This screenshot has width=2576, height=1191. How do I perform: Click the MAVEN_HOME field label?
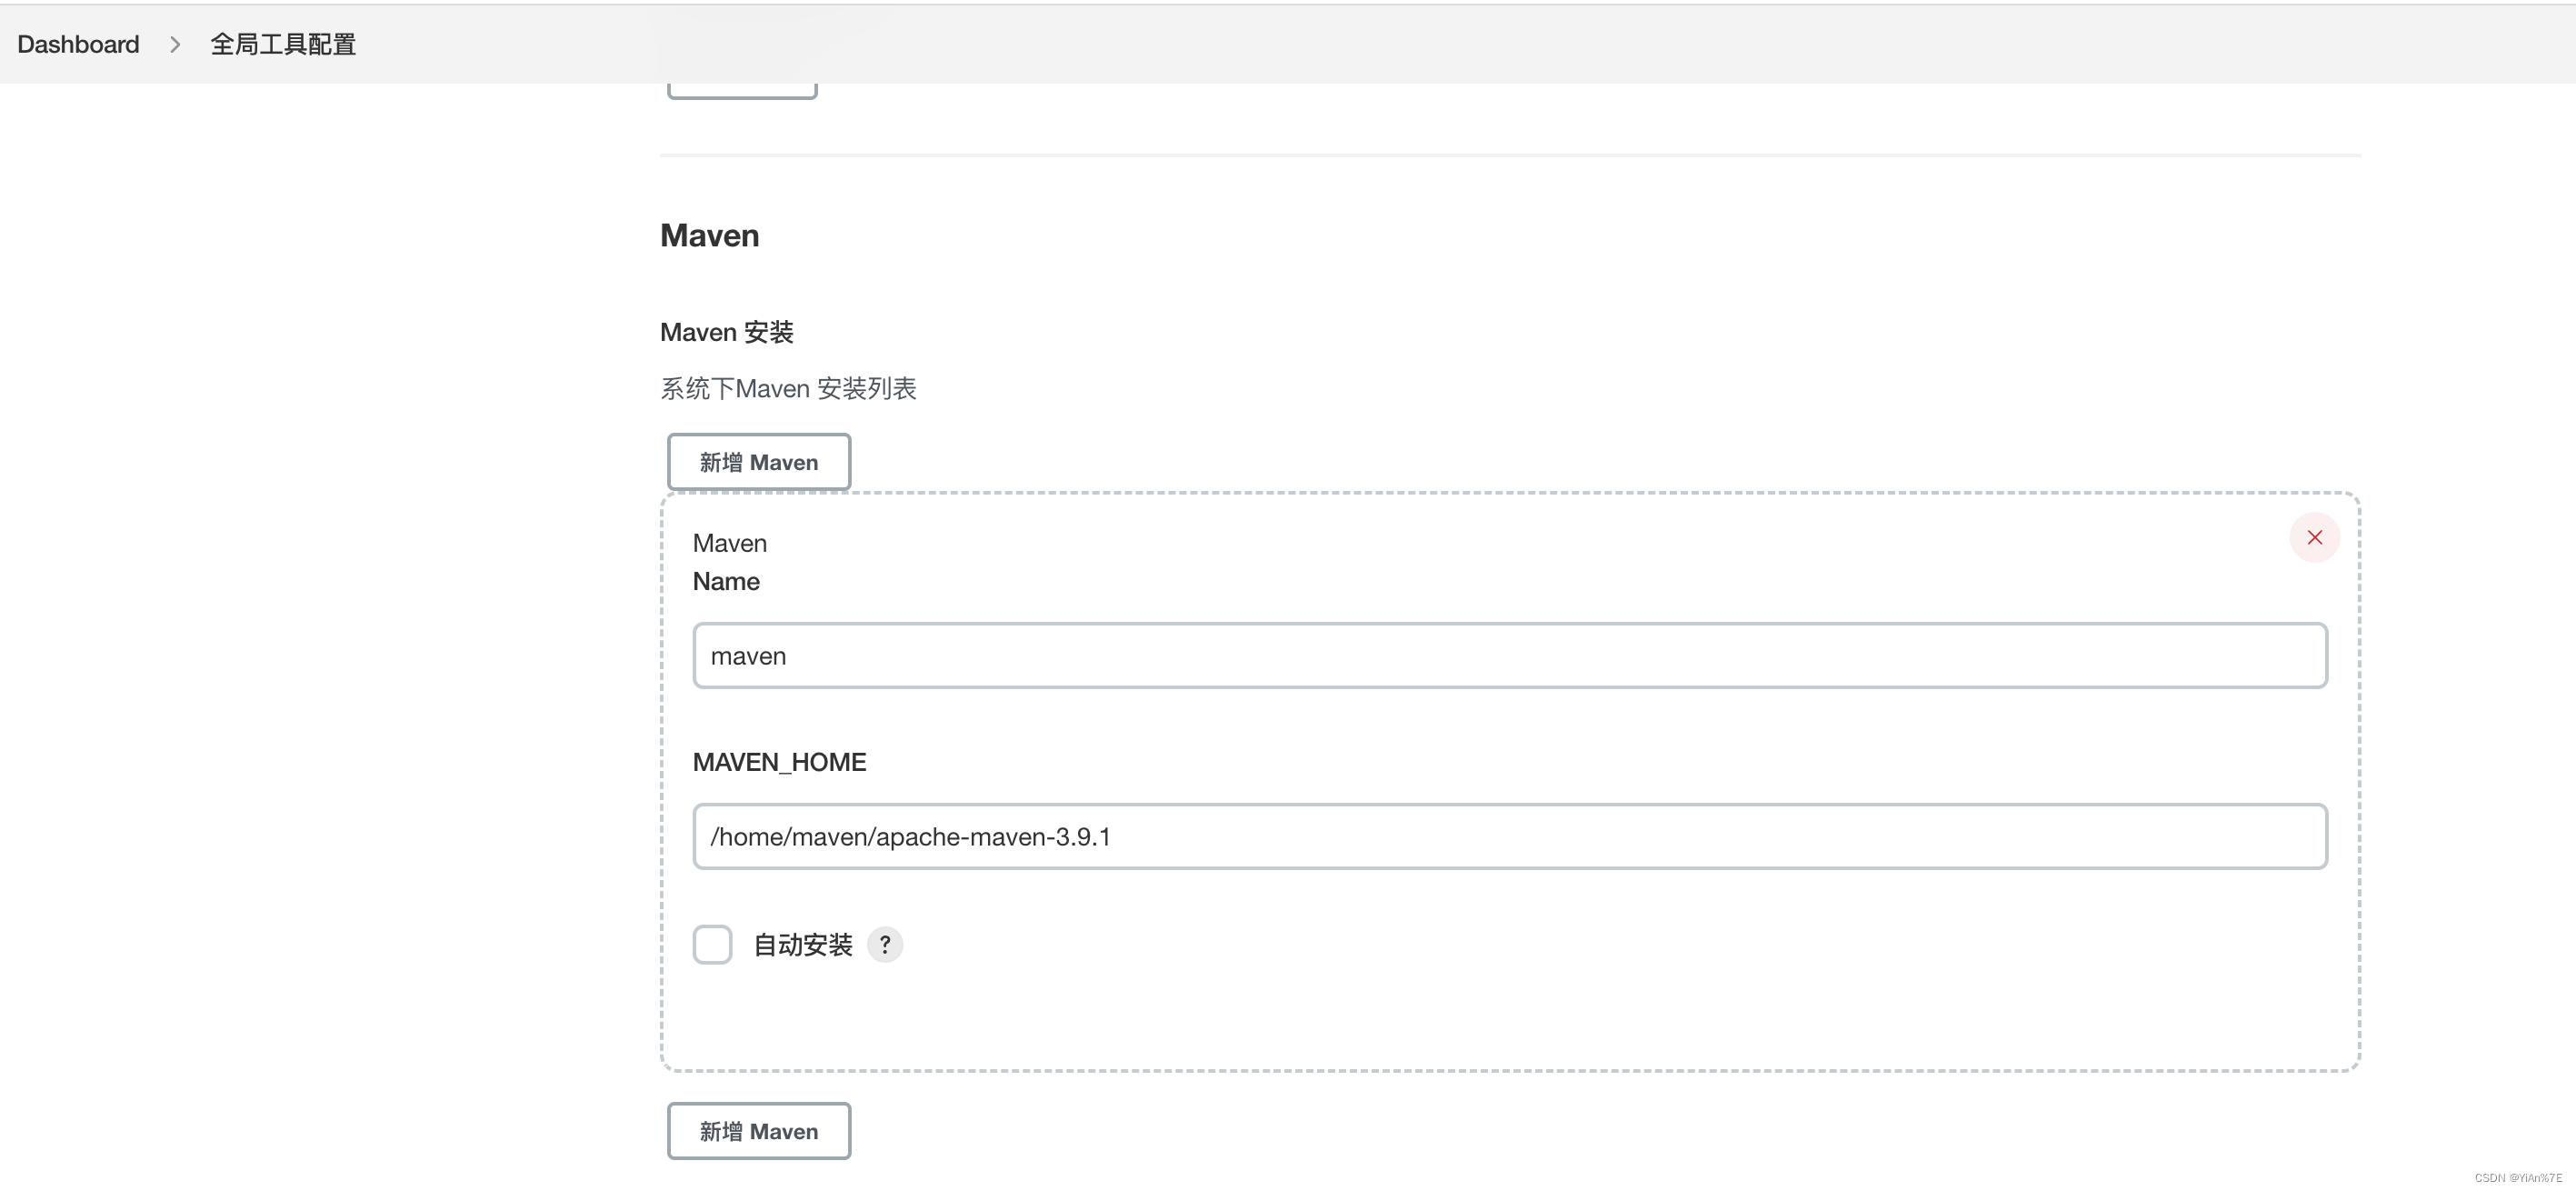click(779, 762)
